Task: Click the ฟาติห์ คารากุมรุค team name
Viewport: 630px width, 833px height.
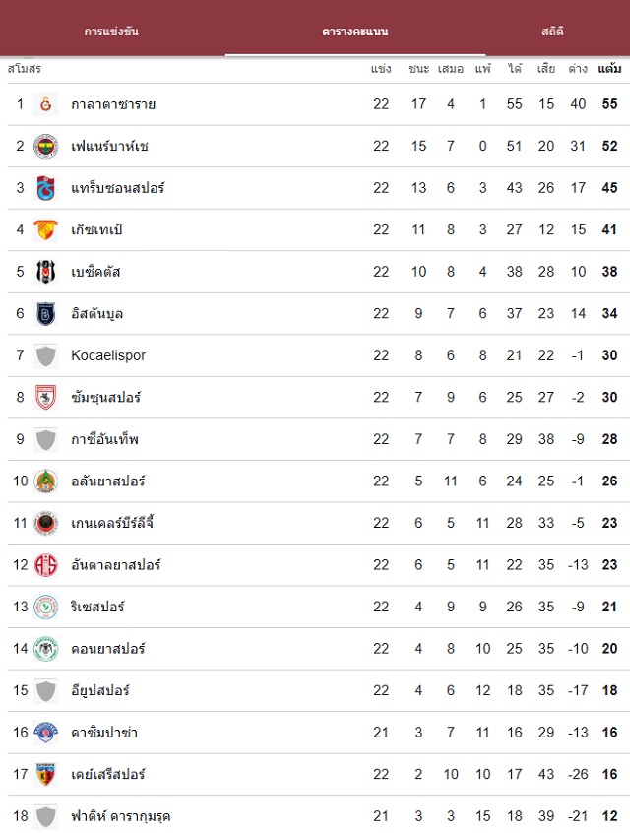Action: coord(120,816)
